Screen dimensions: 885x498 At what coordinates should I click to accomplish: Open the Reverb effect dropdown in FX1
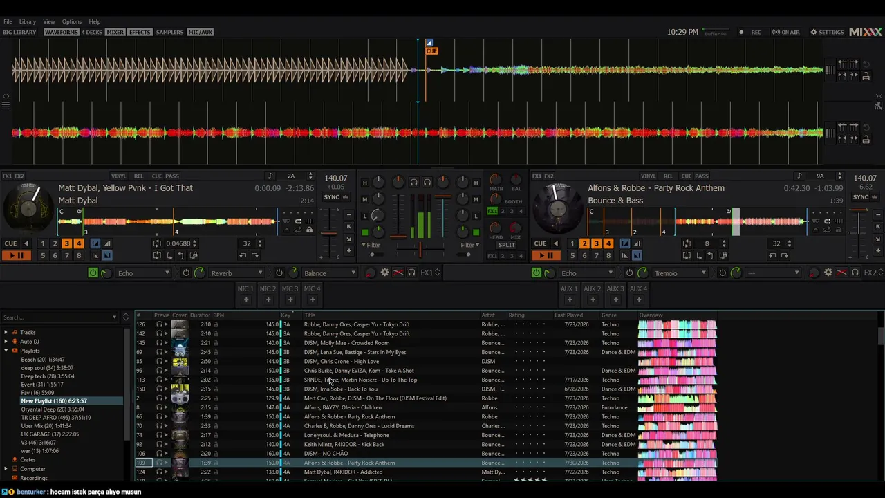point(236,273)
